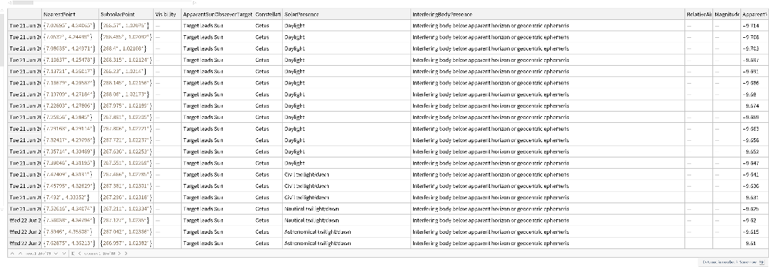Click the horizontal scrollbar thumb

pos(23,3)
